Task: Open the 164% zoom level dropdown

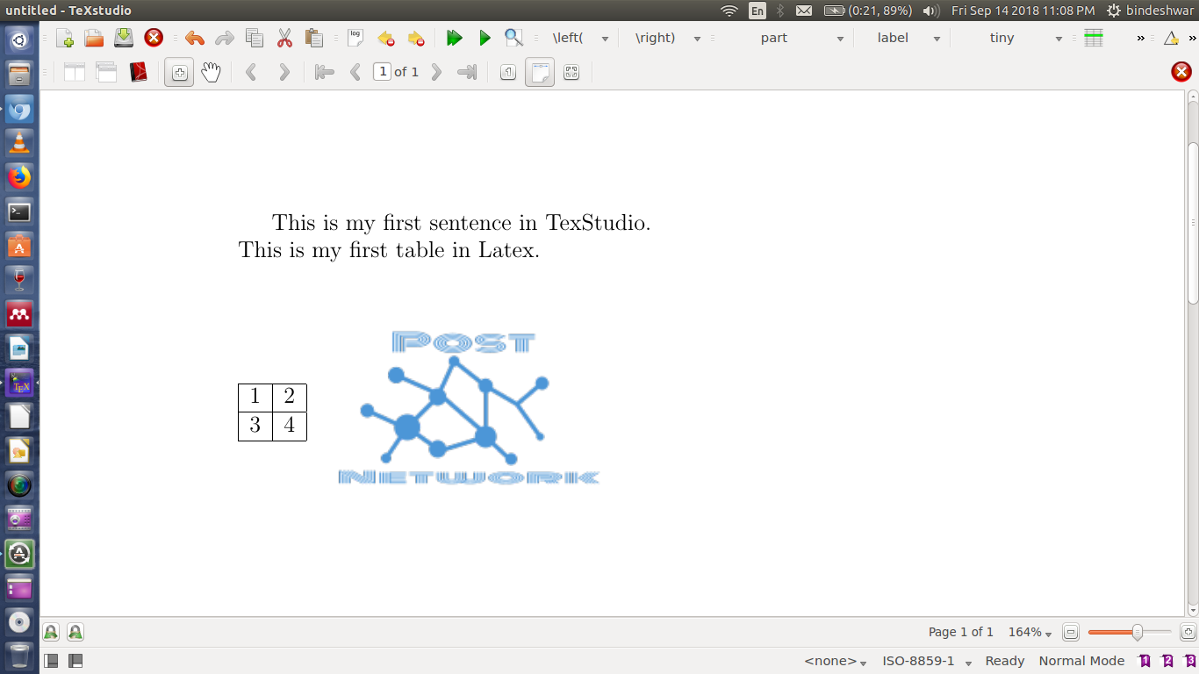Action: pyautogui.click(x=1030, y=632)
